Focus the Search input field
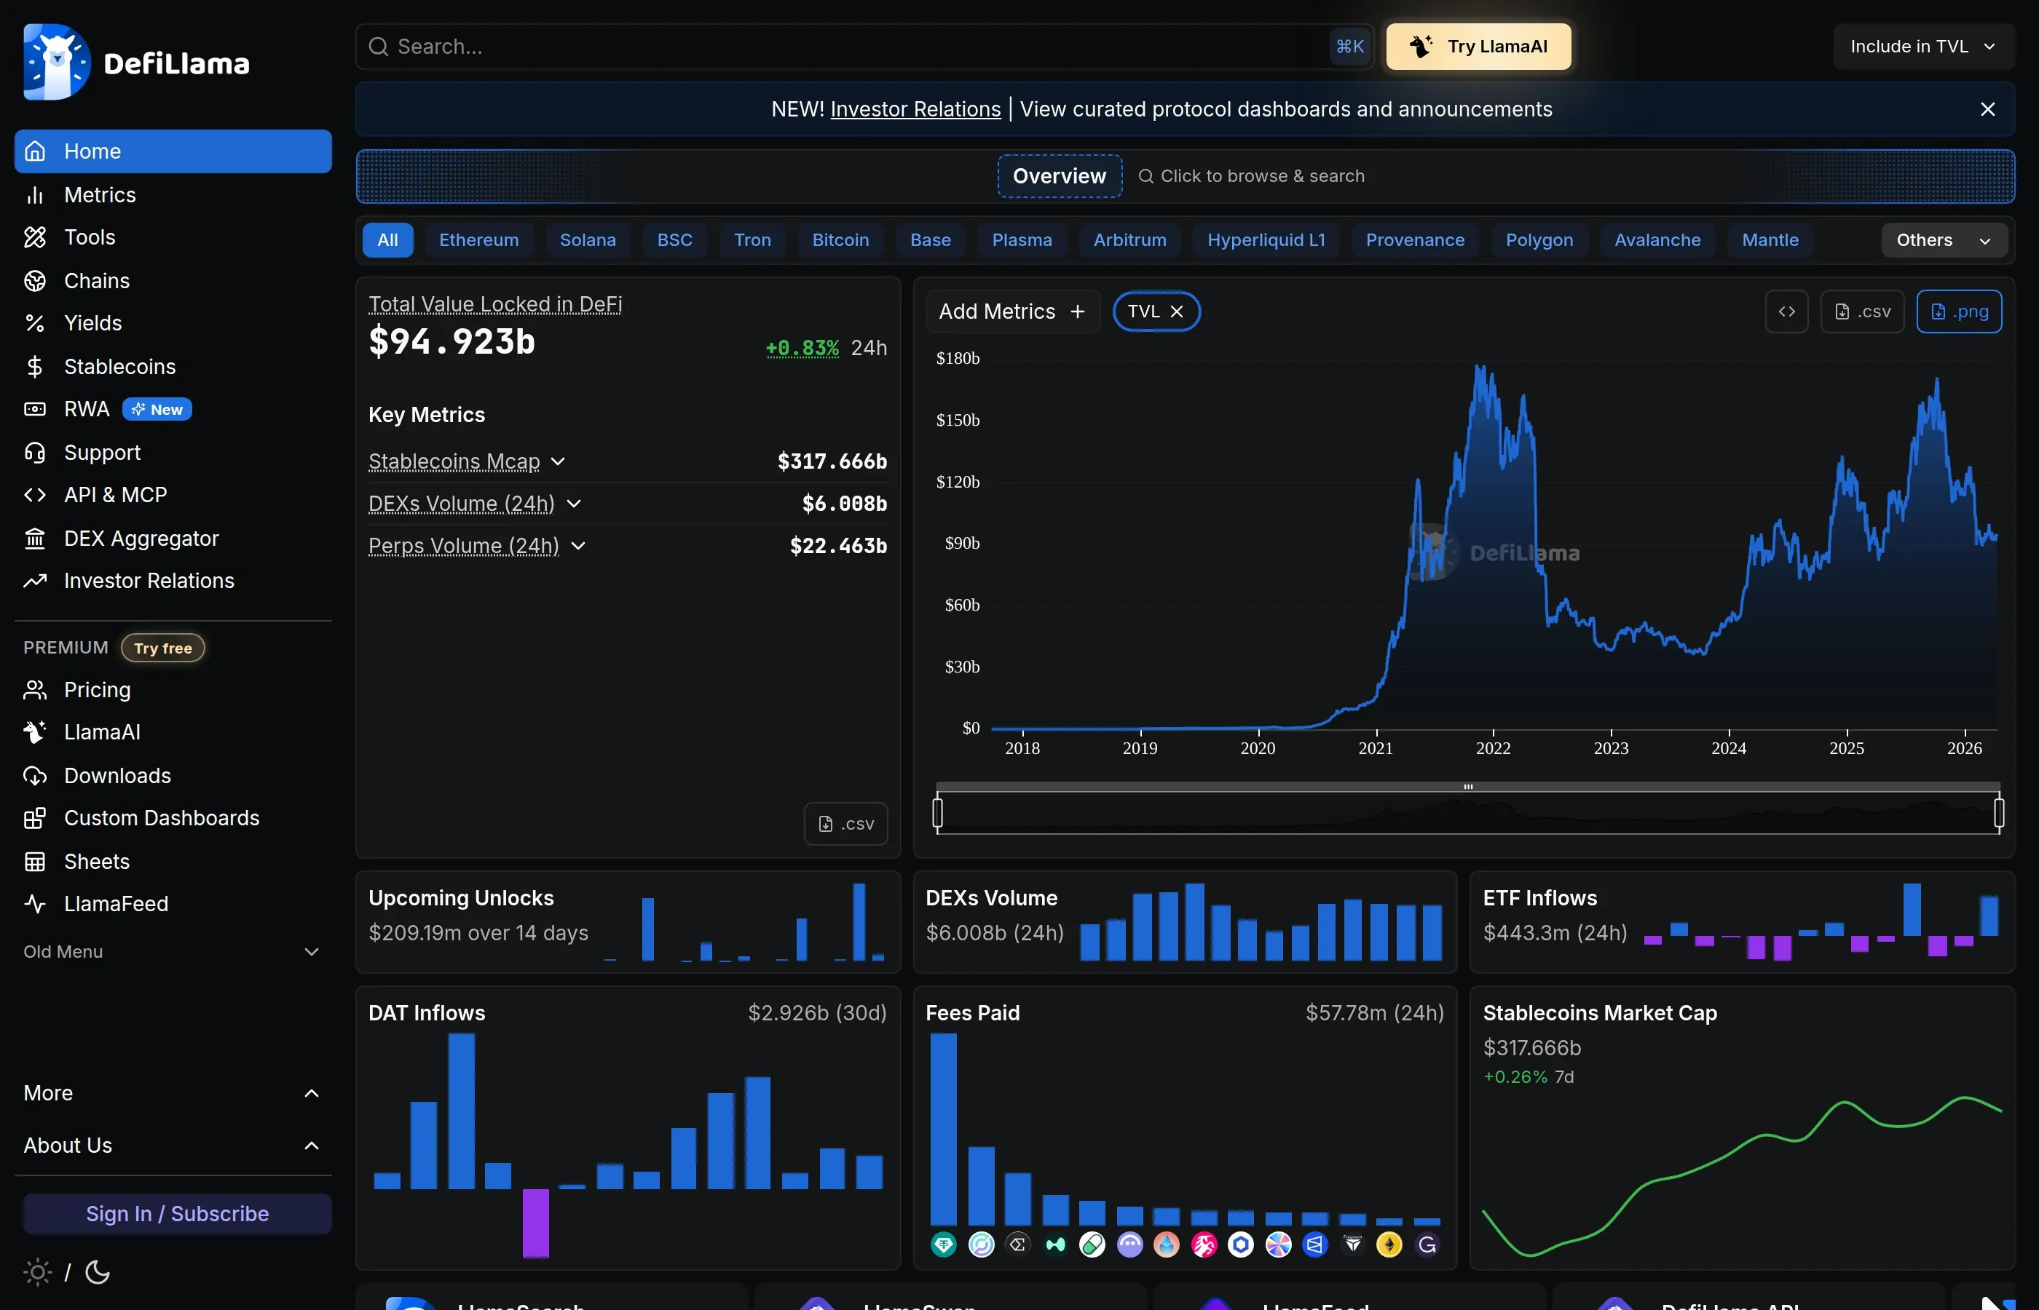2039x1310 pixels. 864,47
